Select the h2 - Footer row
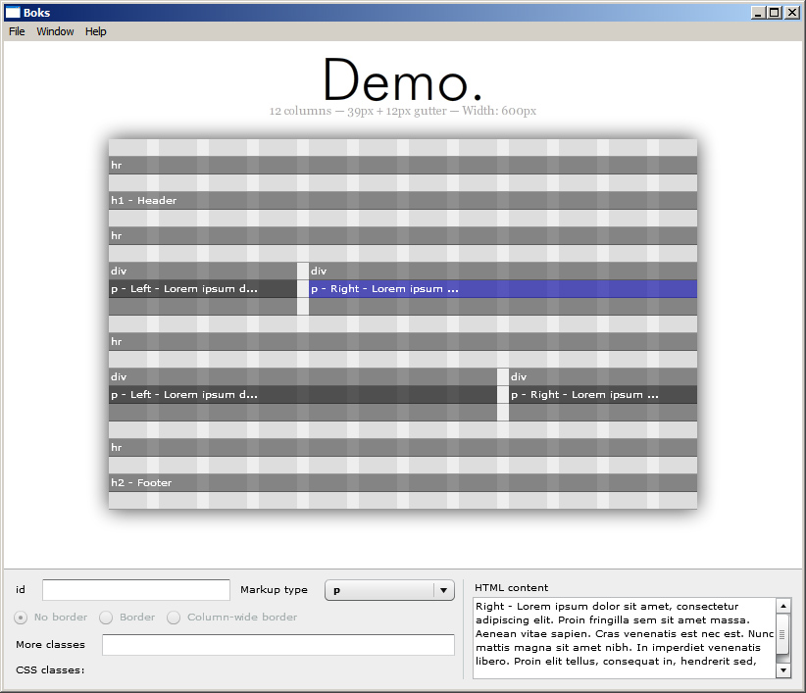The width and height of the screenshot is (806, 693). [x=402, y=483]
